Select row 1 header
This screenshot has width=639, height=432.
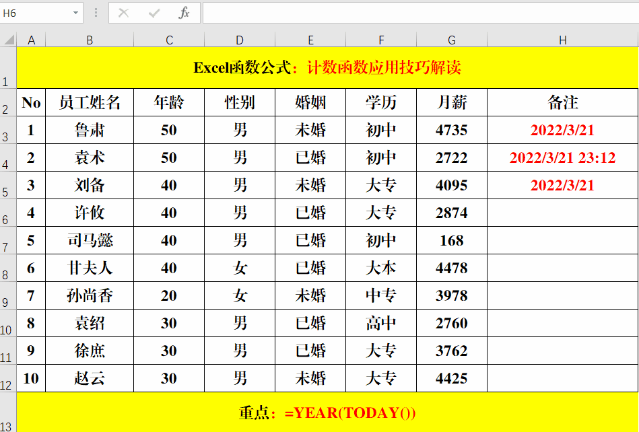(x=8, y=67)
